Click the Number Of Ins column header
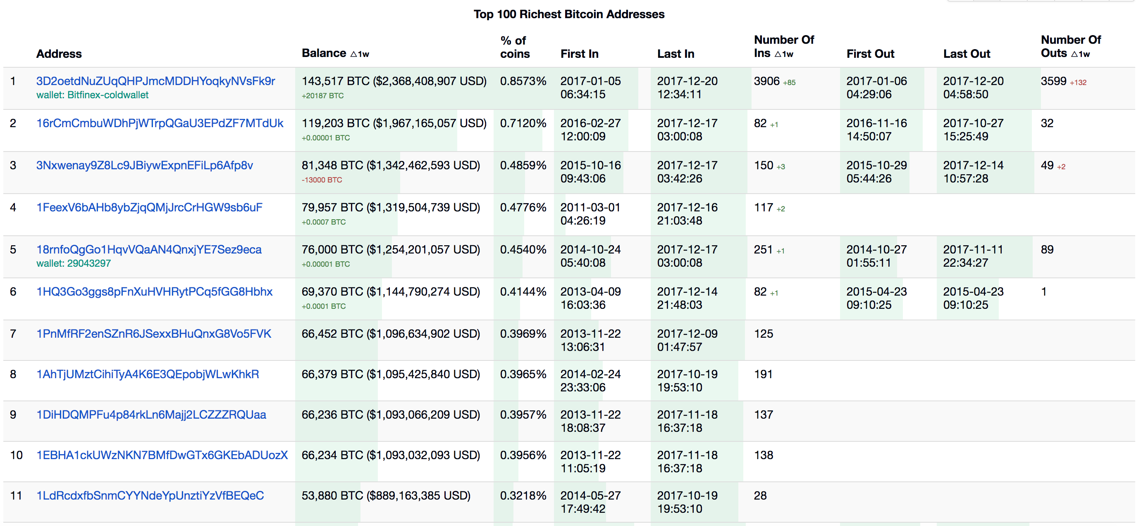This screenshot has height=526, width=1141. coord(784,47)
